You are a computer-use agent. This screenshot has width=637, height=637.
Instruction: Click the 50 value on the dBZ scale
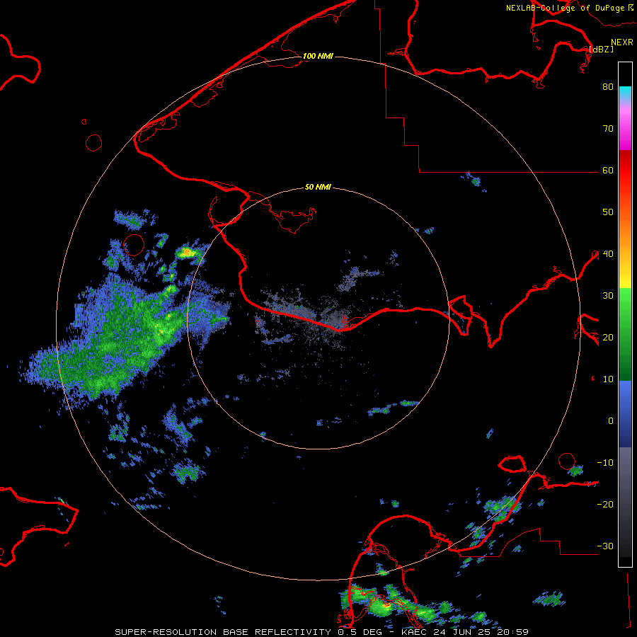click(x=608, y=212)
